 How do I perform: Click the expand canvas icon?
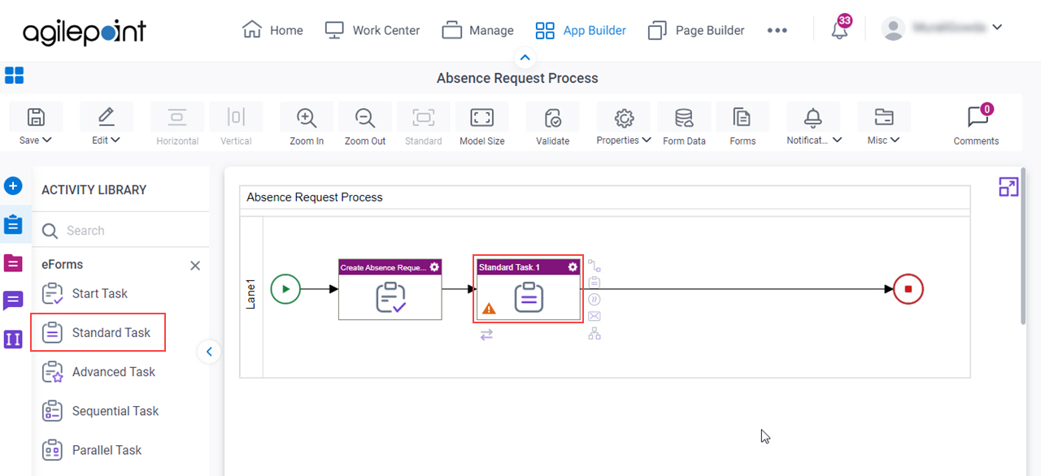point(1008,187)
